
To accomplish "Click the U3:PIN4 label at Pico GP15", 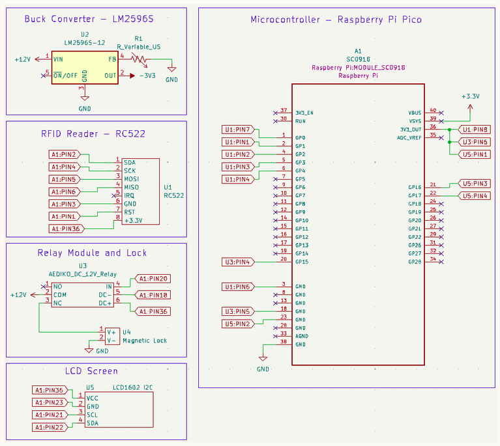I will point(238,262).
